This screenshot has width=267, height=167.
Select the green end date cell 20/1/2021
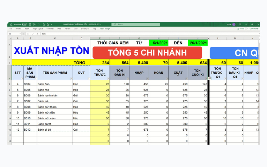(198, 43)
